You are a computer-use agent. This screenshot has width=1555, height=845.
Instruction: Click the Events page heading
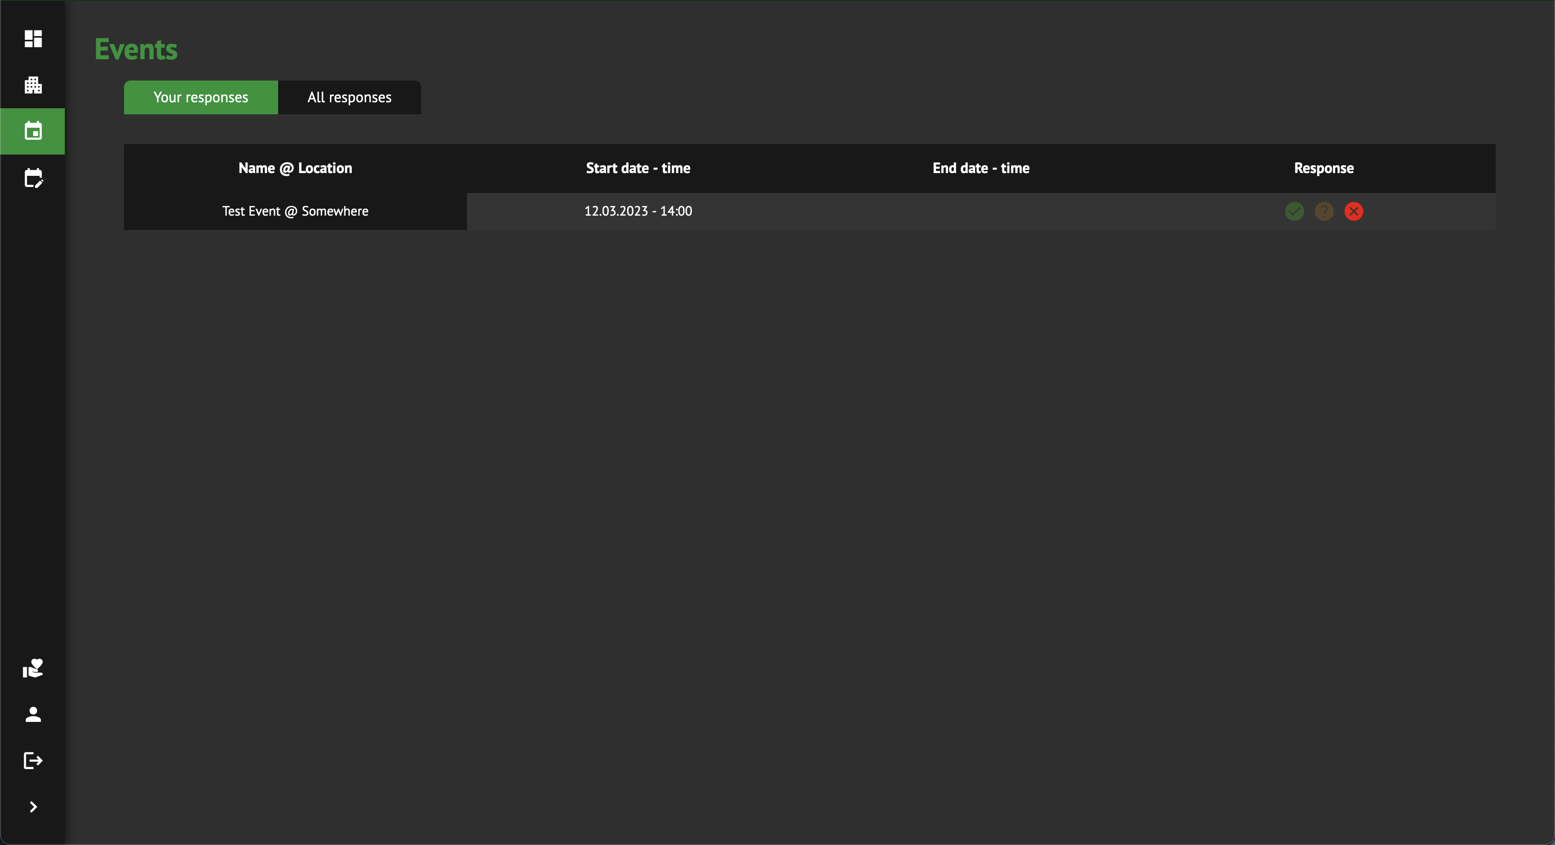136,50
